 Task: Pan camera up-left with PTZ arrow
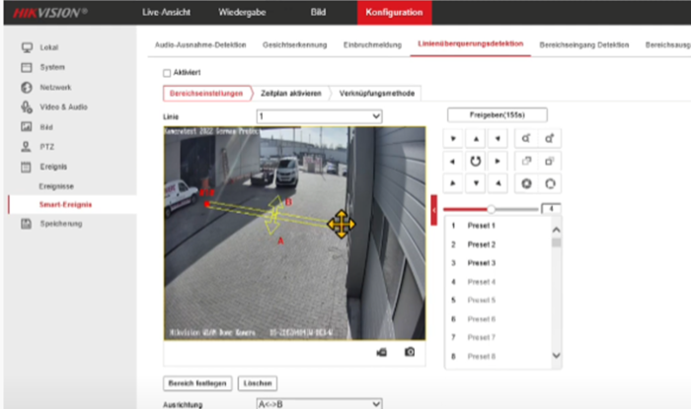tap(452, 139)
